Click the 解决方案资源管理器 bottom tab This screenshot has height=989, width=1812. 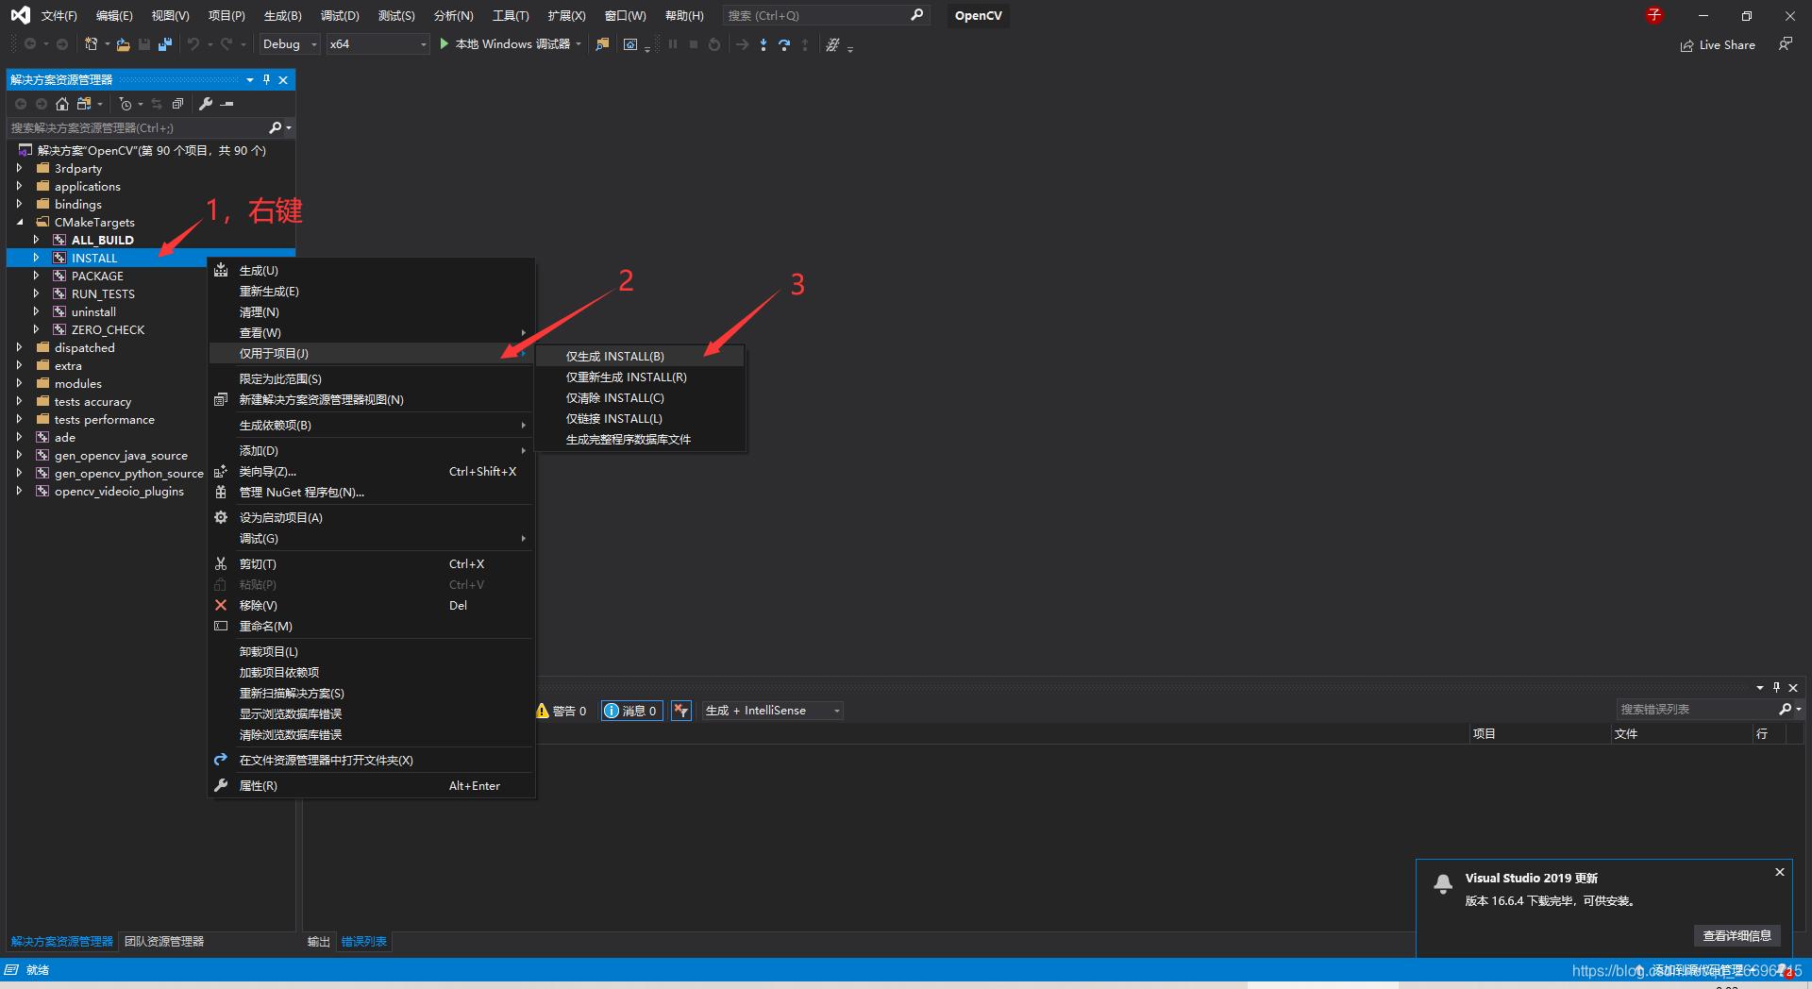[x=62, y=941]
